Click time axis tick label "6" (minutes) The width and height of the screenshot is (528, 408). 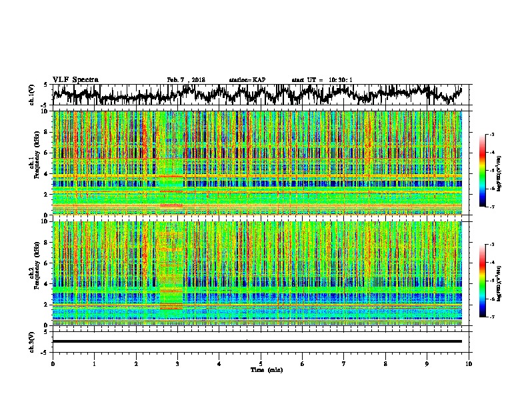pos(303,364)
